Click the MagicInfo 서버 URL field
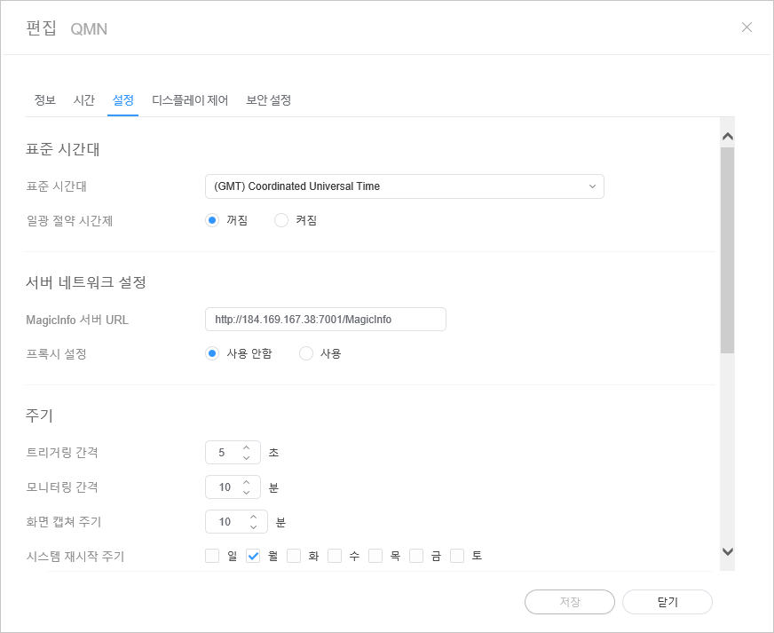This screenshot has width=774, height=633. click(325, 319)
